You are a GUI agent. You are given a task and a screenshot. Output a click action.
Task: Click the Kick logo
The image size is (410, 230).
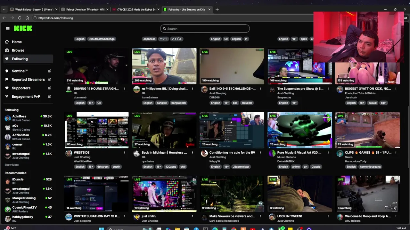[x=23, y=28]
